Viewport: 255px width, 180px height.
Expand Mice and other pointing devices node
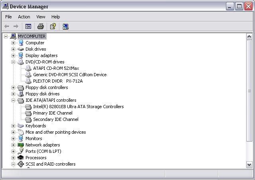coord(13,132)
